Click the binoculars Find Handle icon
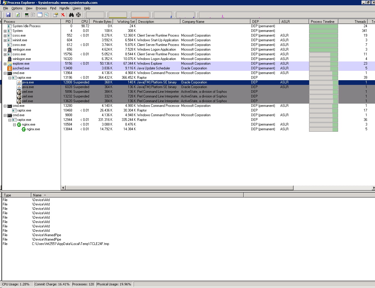Image resolution: width=375 pixels, height=288 pixels. point(71,15)
